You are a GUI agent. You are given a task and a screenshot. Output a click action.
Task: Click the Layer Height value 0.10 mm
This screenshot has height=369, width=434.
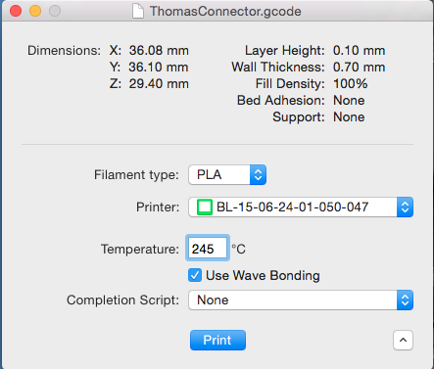359,51
